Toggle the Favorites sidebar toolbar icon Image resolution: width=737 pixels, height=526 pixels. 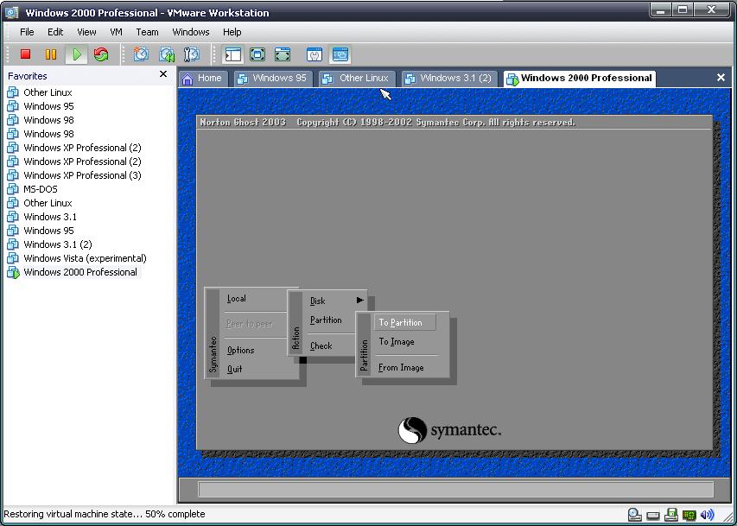[x=233, y=54]
